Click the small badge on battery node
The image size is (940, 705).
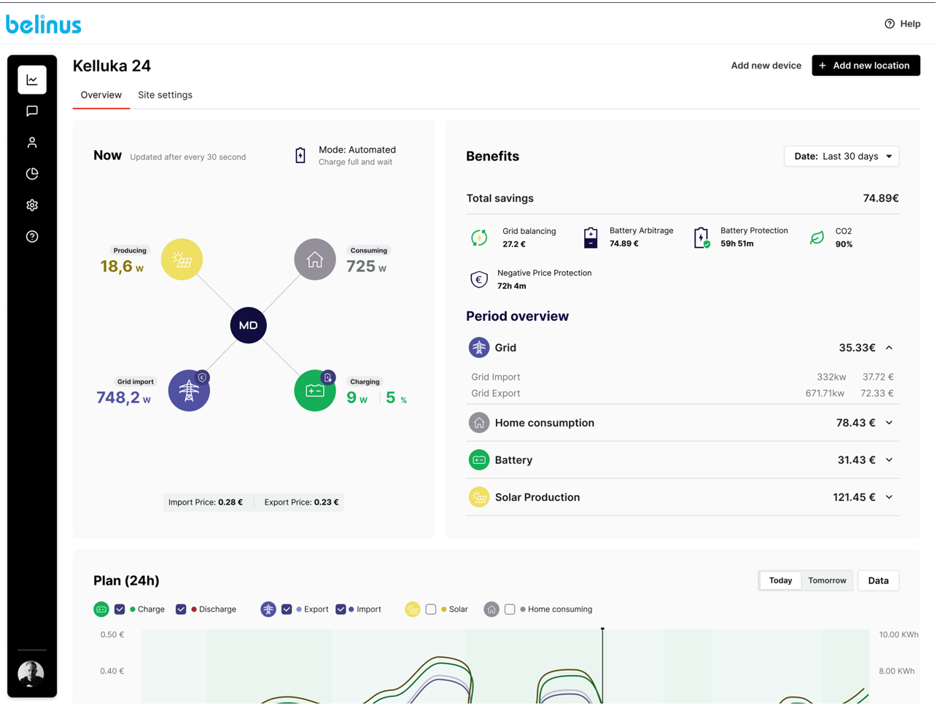coord(328,378)
